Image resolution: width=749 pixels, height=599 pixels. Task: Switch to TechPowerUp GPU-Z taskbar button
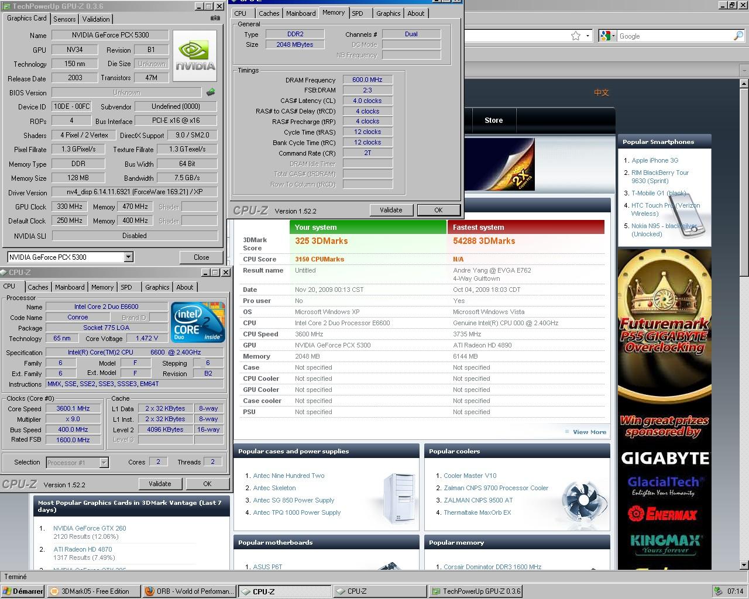475,591
